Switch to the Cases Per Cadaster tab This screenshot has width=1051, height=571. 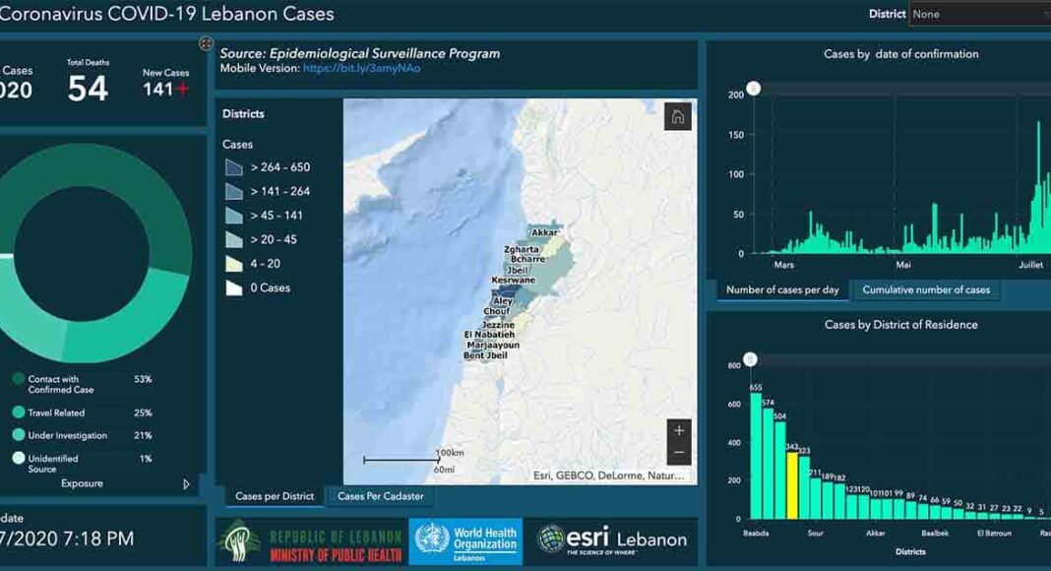380,496
